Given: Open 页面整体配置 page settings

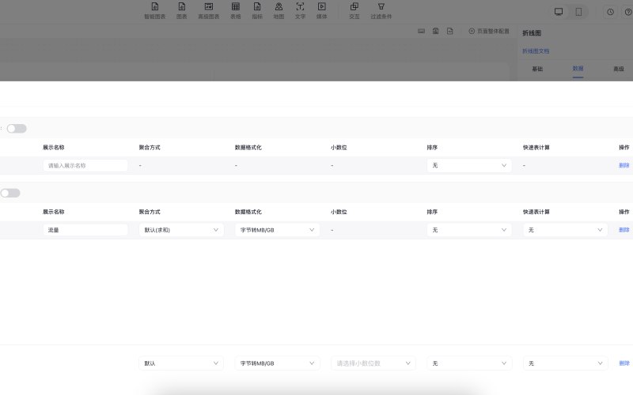Looking at the screenshot, I should tap(489, 31).
